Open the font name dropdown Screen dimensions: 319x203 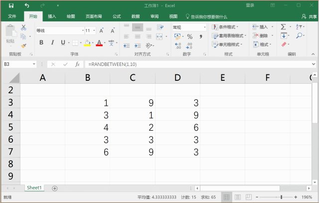pyautogui.click(x=83, y=30)
